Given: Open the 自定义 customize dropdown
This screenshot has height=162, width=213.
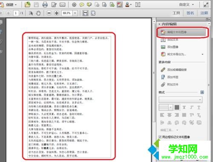Looking at the screenshot, I should click(x=187, y=5).
